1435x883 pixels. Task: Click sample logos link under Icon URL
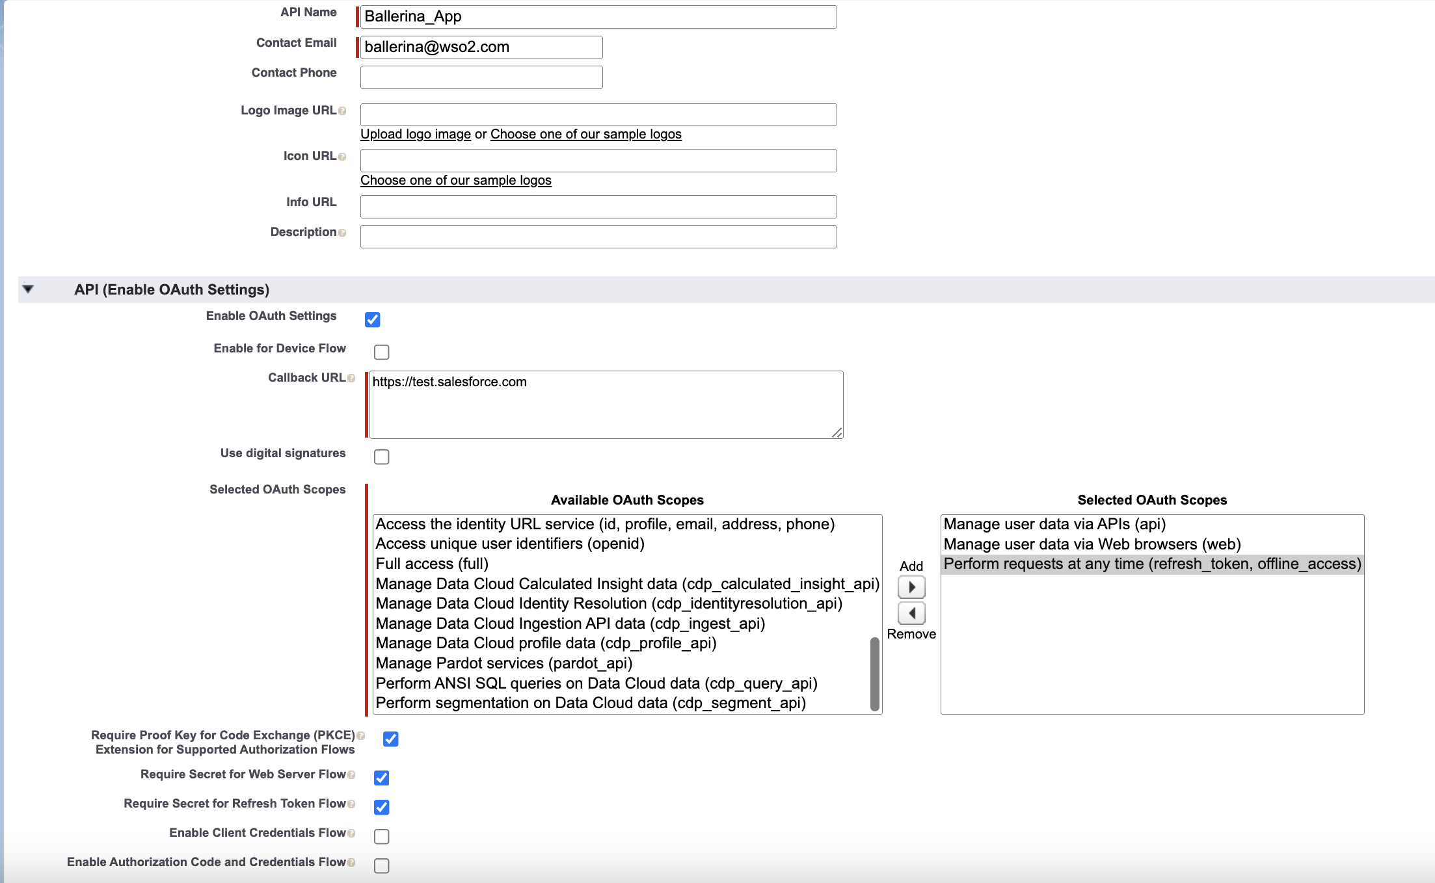455,180
